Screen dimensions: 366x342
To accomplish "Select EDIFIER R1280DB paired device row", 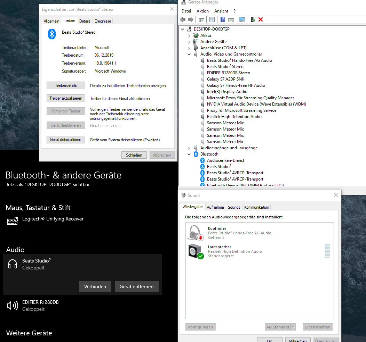I will click(x=82, y=306).
